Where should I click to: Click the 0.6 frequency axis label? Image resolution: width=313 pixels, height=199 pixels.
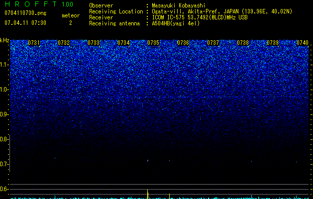click(x=4, y=189)
